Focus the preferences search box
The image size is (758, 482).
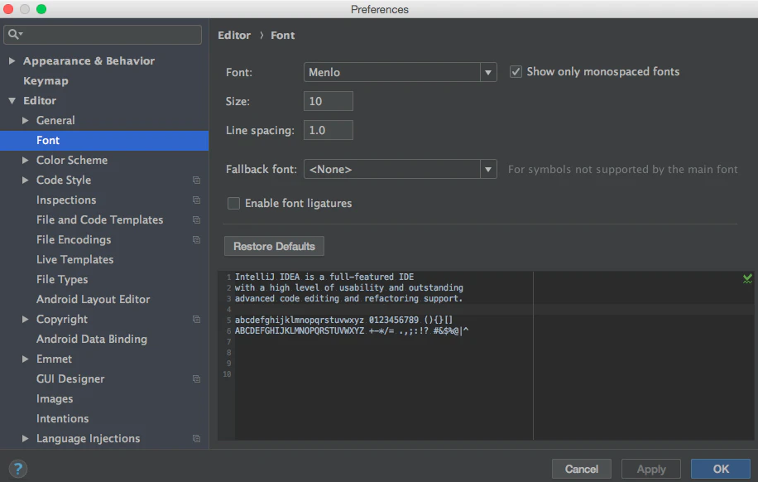tap(103, 34)
